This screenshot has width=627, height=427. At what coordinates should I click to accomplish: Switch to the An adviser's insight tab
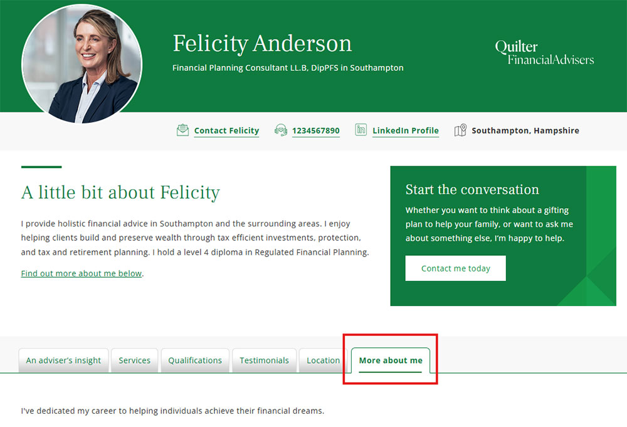coord(63,361)
